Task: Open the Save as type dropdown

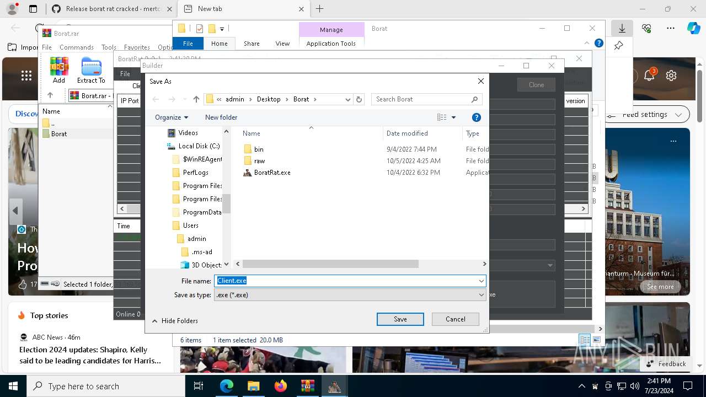Action: click(x=481, y=295)
